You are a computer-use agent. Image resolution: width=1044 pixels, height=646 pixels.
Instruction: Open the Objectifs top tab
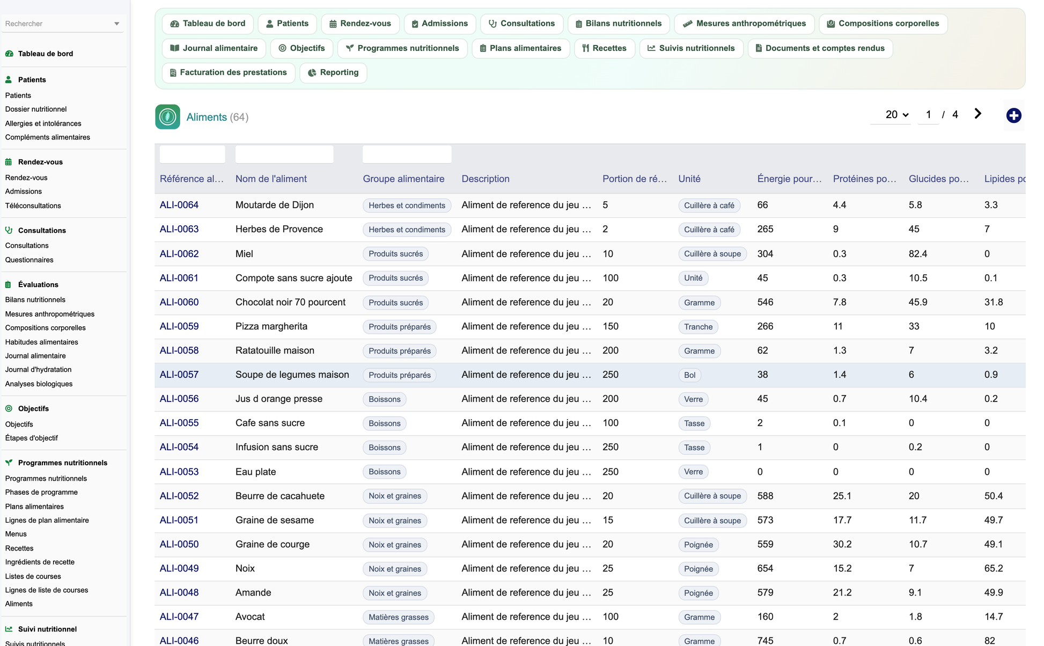(302, 48)
